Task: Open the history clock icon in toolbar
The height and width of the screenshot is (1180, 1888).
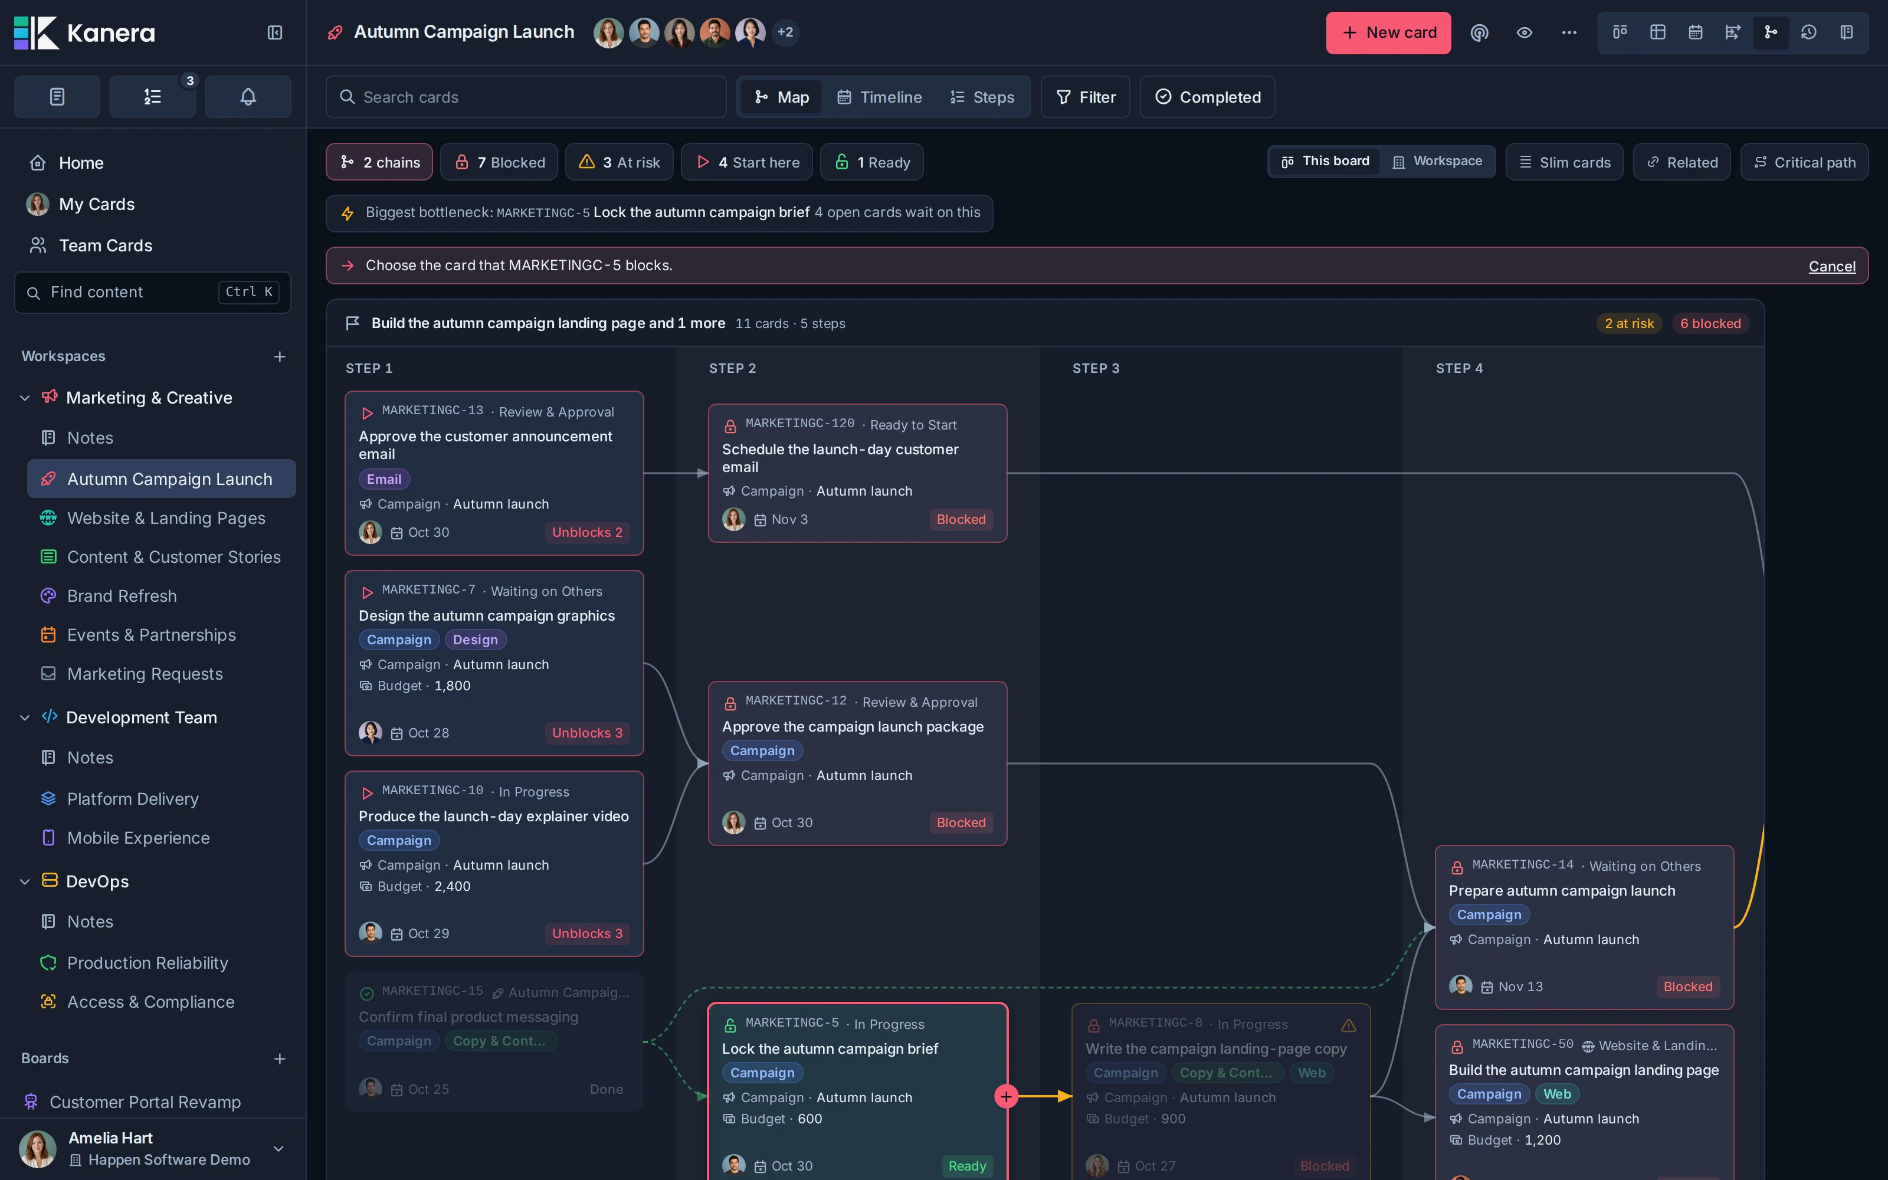Action: tap(1808, 32)
